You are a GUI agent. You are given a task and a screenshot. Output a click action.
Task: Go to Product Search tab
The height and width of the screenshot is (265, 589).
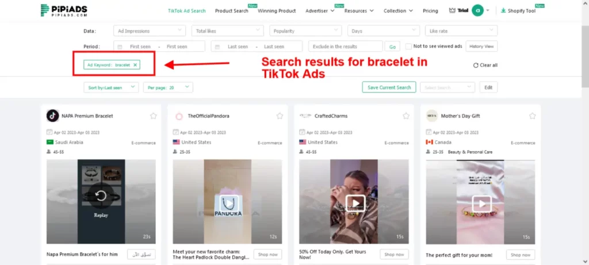tap(231, 11)
